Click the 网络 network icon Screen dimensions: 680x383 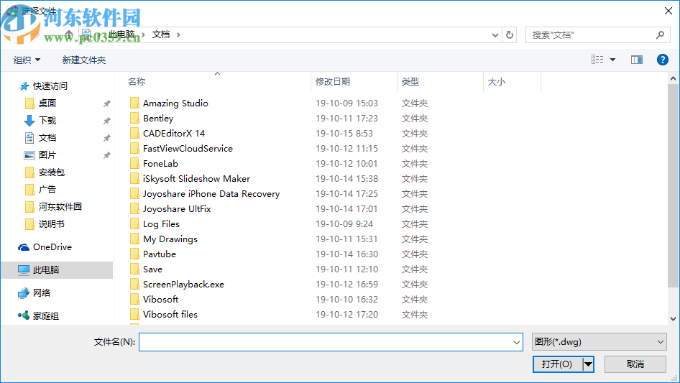(24, 293)
